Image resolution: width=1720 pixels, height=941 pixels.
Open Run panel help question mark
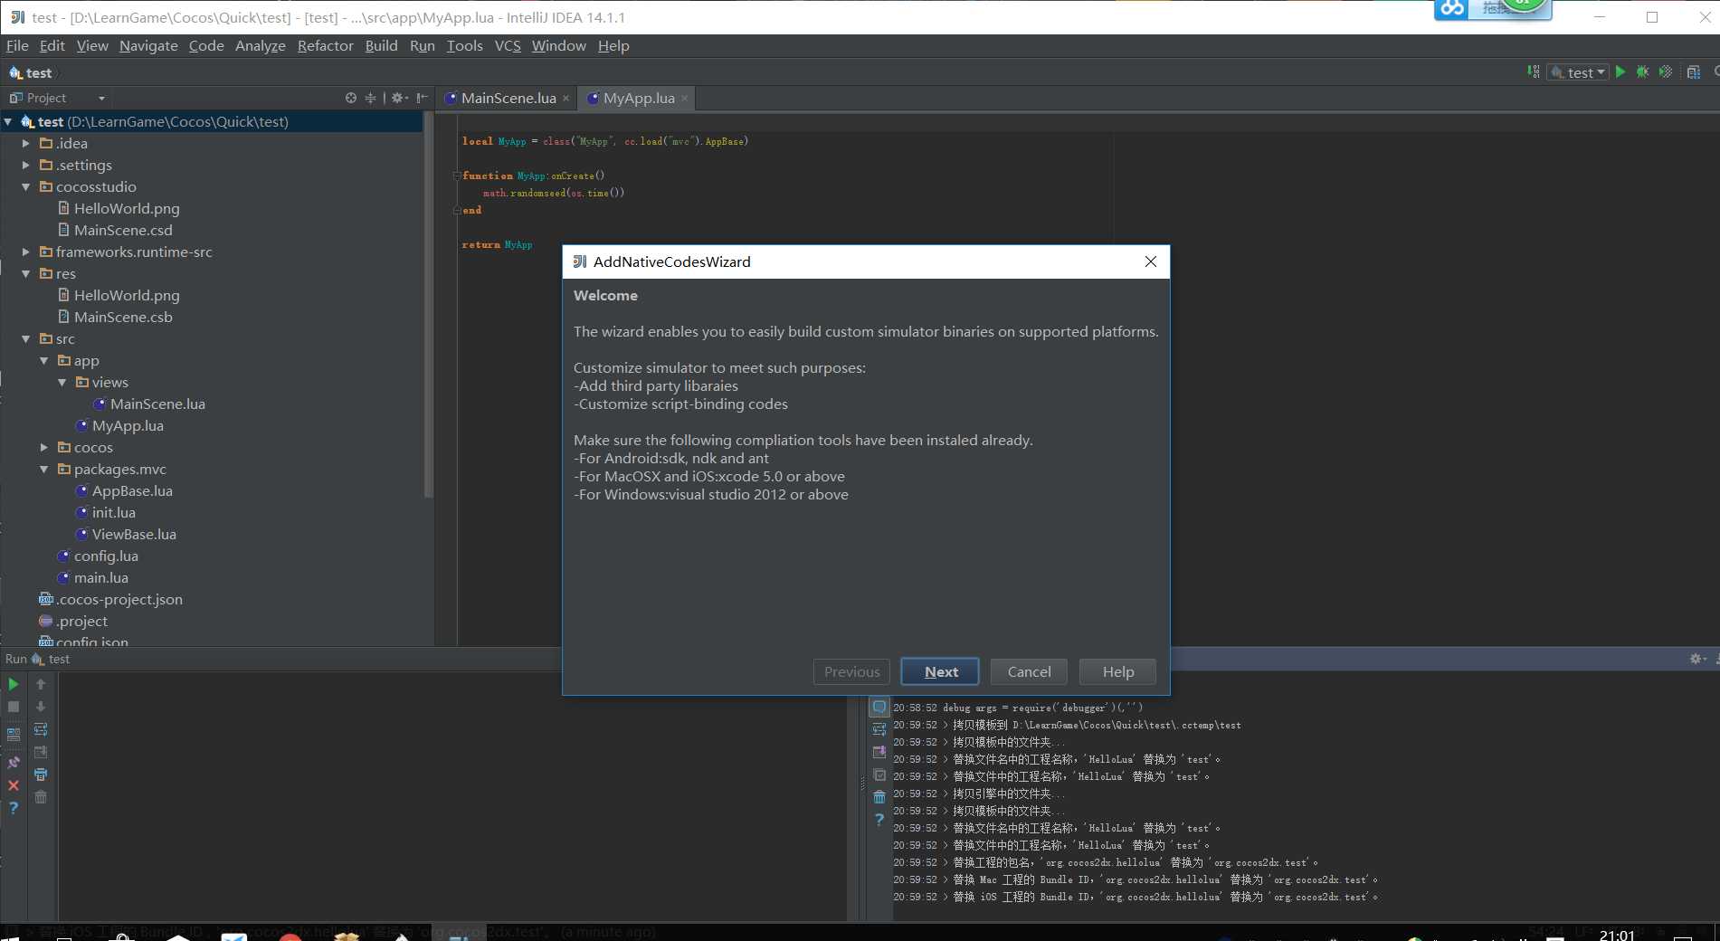tap(14, 808)
